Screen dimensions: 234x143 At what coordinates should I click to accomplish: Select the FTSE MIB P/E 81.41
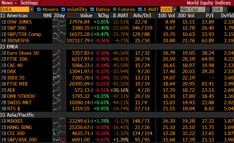tap(208, 84)
